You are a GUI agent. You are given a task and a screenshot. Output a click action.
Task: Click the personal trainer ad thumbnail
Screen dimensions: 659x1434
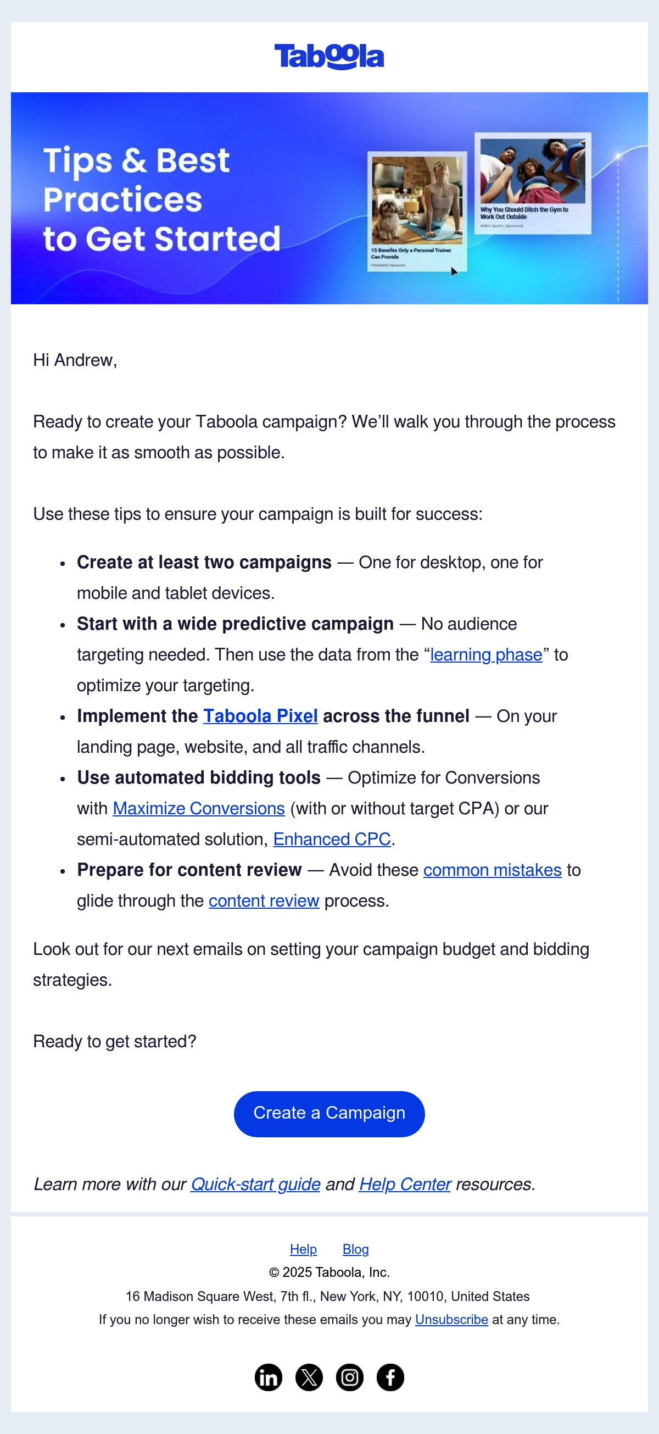coord(417,212)
